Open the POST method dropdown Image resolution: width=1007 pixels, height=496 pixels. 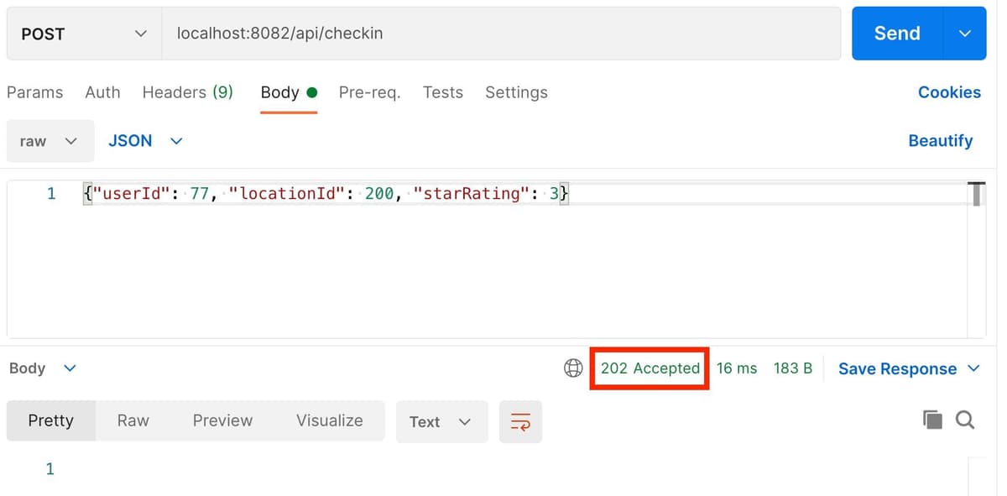pyautogui.click(x=84, y=34)
